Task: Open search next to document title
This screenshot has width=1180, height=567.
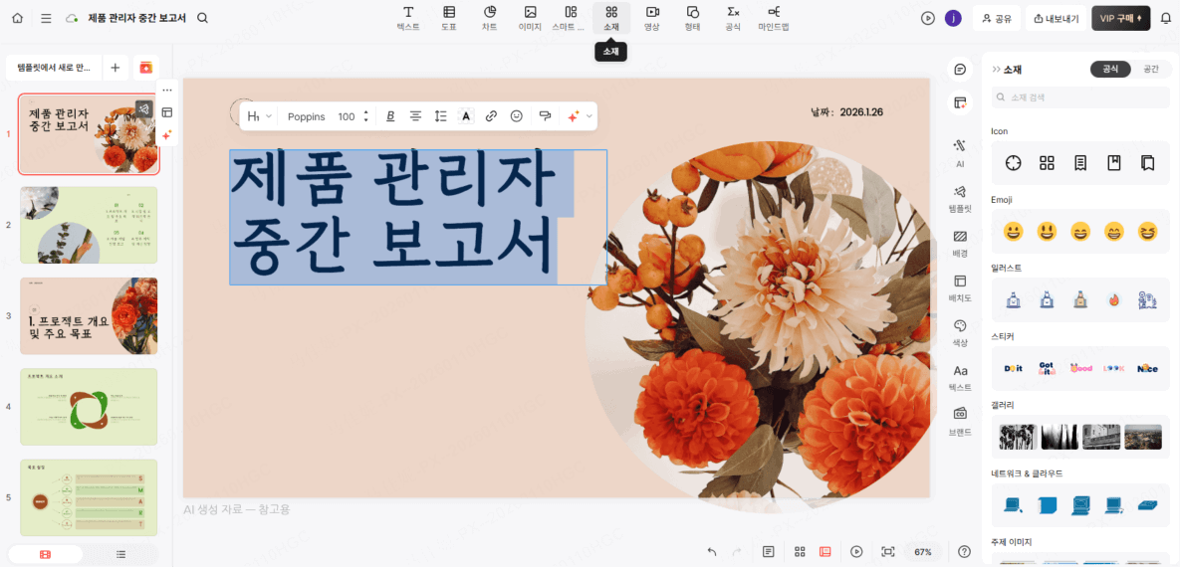Action: tap(202, 17)
